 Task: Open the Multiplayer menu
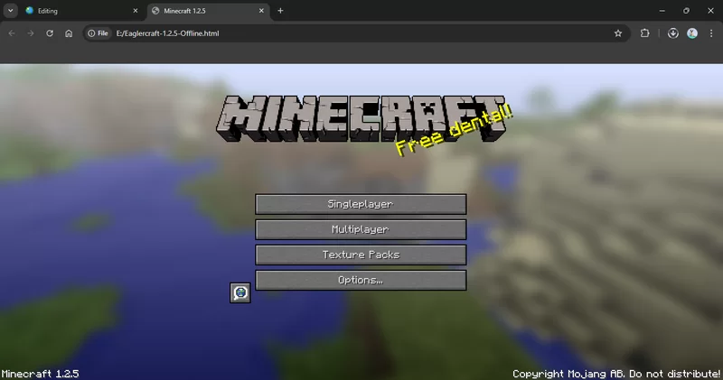tap(361, 229)
